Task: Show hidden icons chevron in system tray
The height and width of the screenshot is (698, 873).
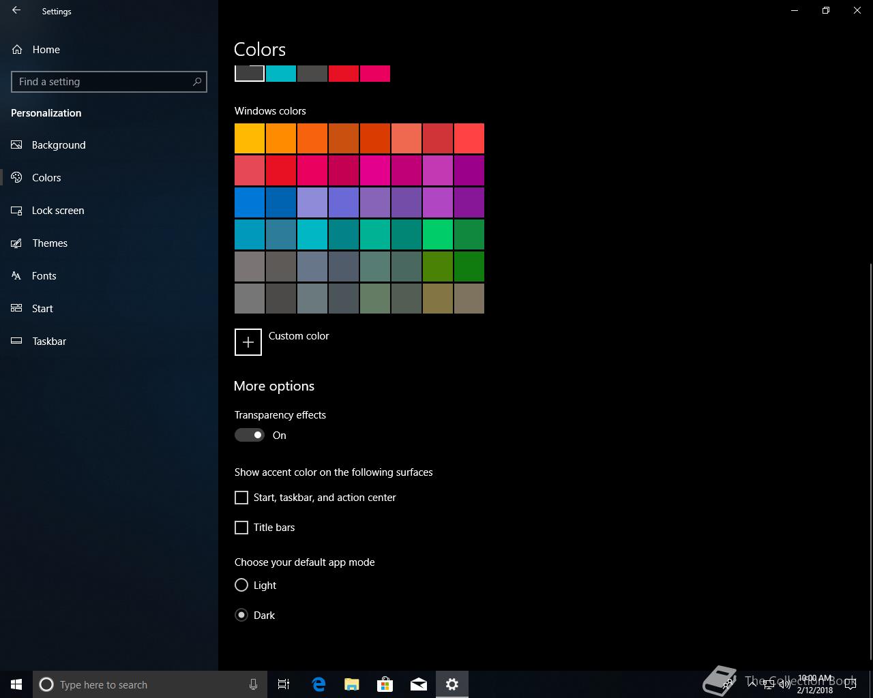Action: point(752,684)
